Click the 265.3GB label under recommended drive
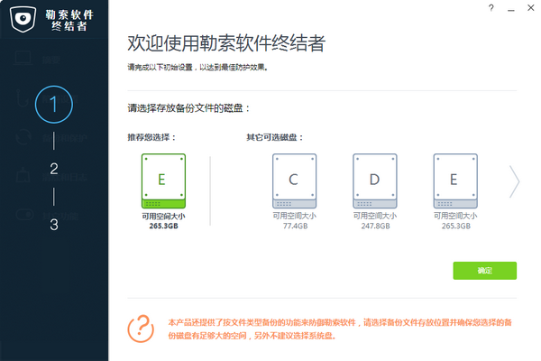The width and height of the screenshot is (541, 361). click(x=163, y=226)
